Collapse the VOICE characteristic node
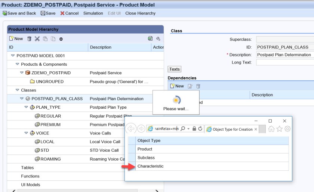314x192 pixels. pos(26,133)
